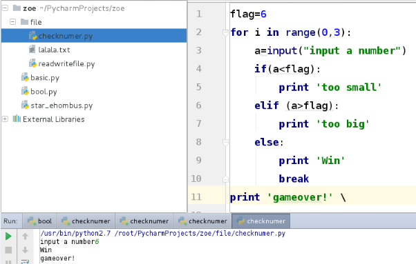This screenshot has height=264, width=416.
Task: Click the bool.py Python file icon
Action: tap(25, 91)
